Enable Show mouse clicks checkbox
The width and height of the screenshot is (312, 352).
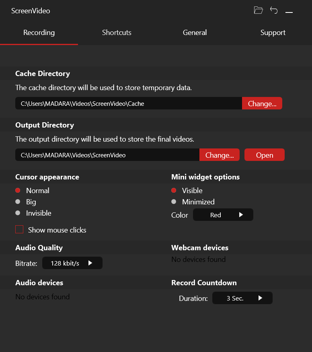coord(19,229)
